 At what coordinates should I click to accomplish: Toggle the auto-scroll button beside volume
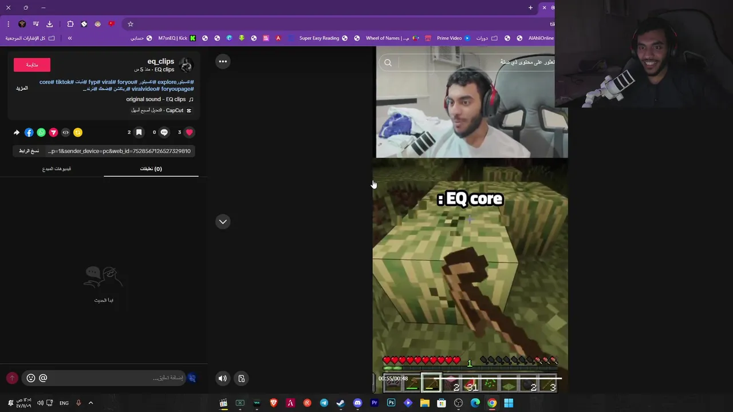242,378
